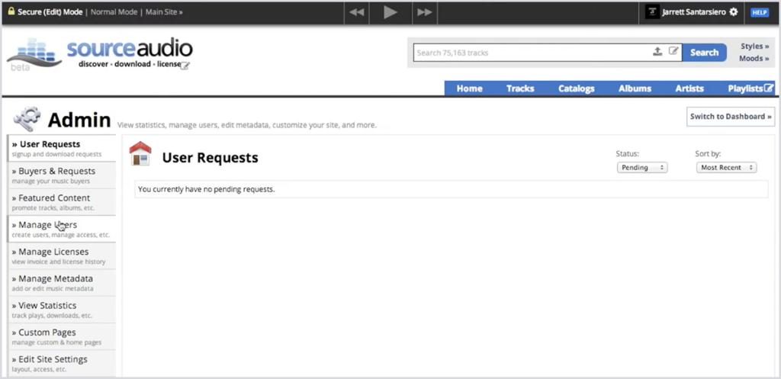Open the Status dropdown set to Pending
The height and width of the screenshot is (379, 781).
point(641,168)
